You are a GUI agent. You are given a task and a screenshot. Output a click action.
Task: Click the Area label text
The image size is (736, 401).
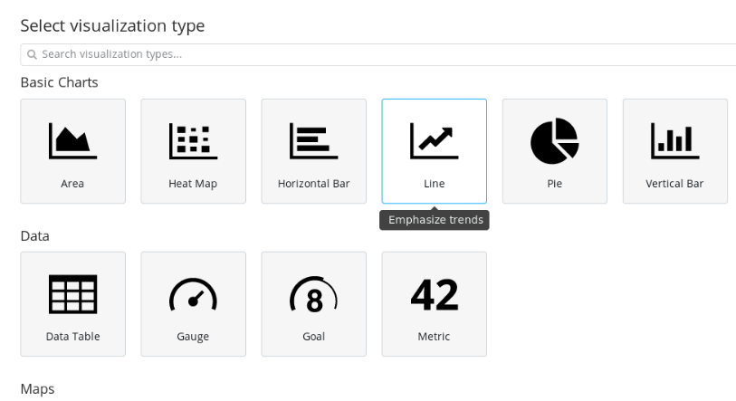click(x=72, y=184)
